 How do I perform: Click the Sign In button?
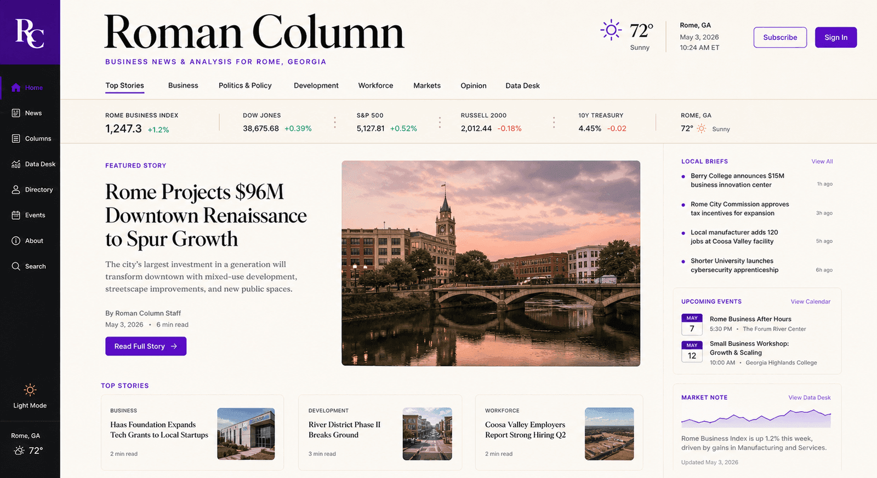pos(836,37)
